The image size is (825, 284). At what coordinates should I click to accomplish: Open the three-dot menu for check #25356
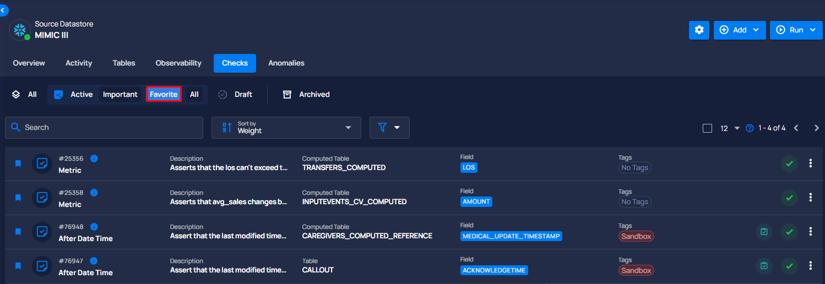[810, 163]
